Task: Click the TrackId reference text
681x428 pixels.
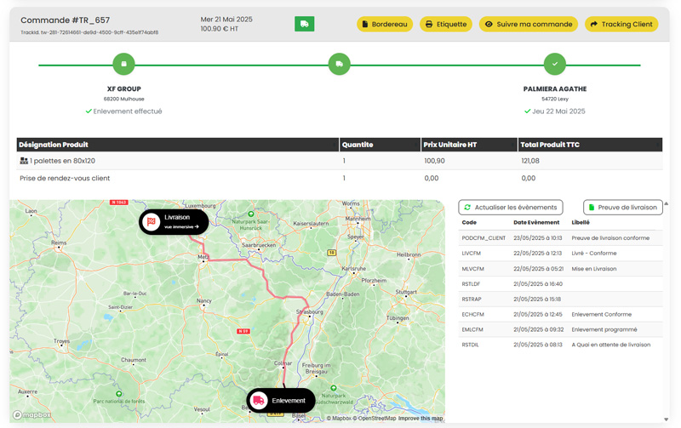Action: (x=89, y=32)
